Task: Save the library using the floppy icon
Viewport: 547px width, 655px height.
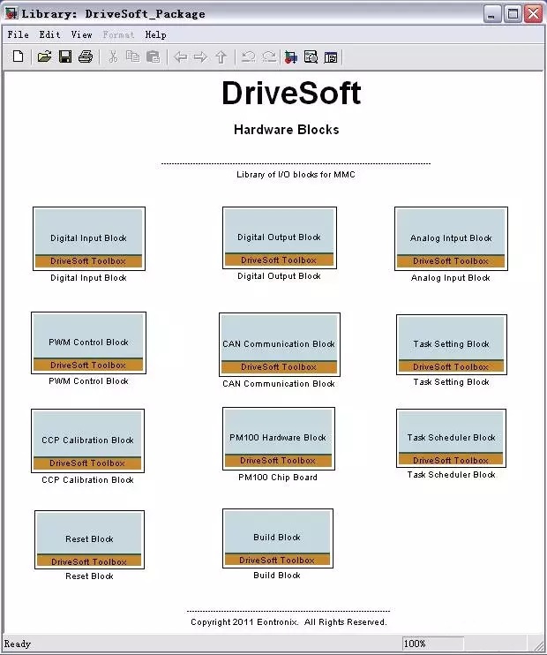Action: [x=65, y=56]
